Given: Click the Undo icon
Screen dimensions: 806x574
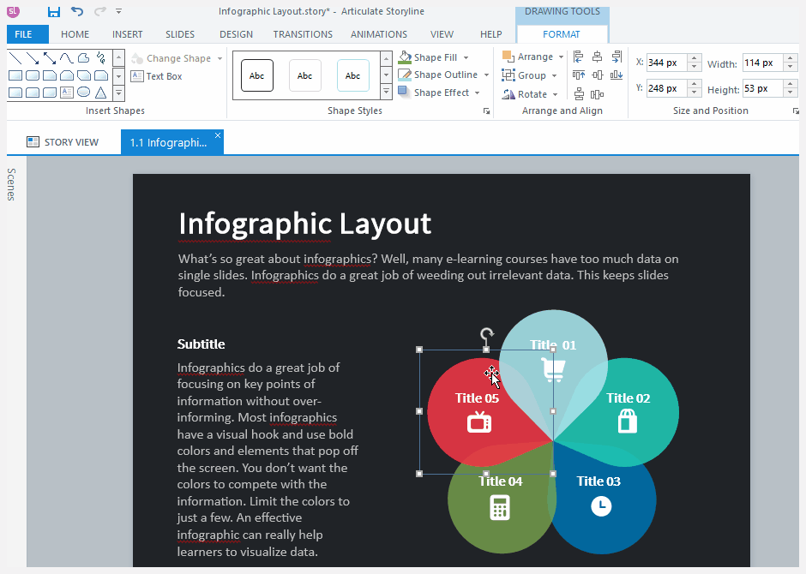Looking at the screenshot, I should [x=75, y=11].
